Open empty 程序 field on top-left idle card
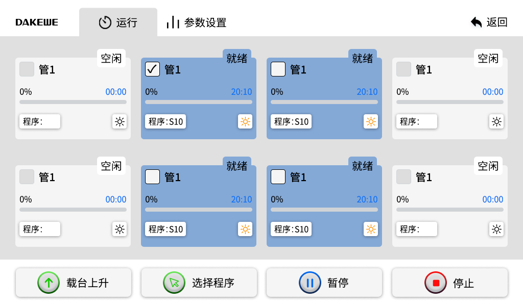The image size is (523, 306). 40,121
